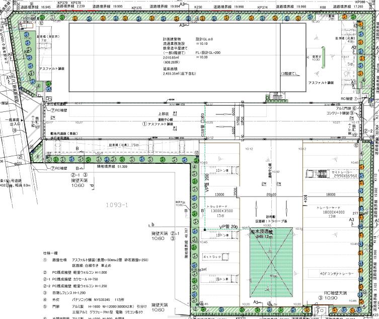Click the 敷地内道路(車路) label
The width and height of the screenshot is (379, 319).
(x=64, y=134)
